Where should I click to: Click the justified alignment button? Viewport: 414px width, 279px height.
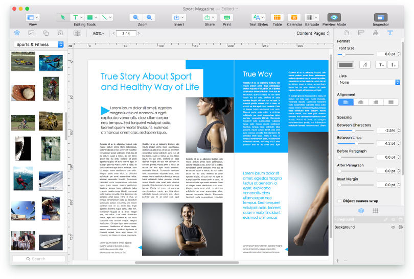(391, 102)
